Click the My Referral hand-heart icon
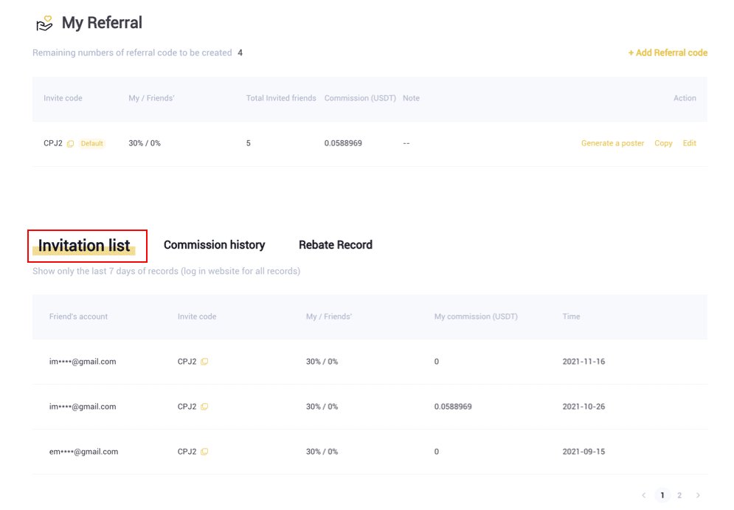 pos(44,24)
